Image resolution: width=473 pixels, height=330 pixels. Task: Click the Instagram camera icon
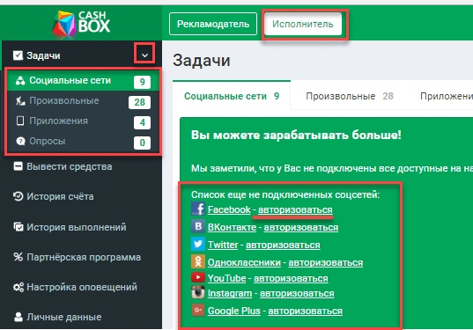198,292
